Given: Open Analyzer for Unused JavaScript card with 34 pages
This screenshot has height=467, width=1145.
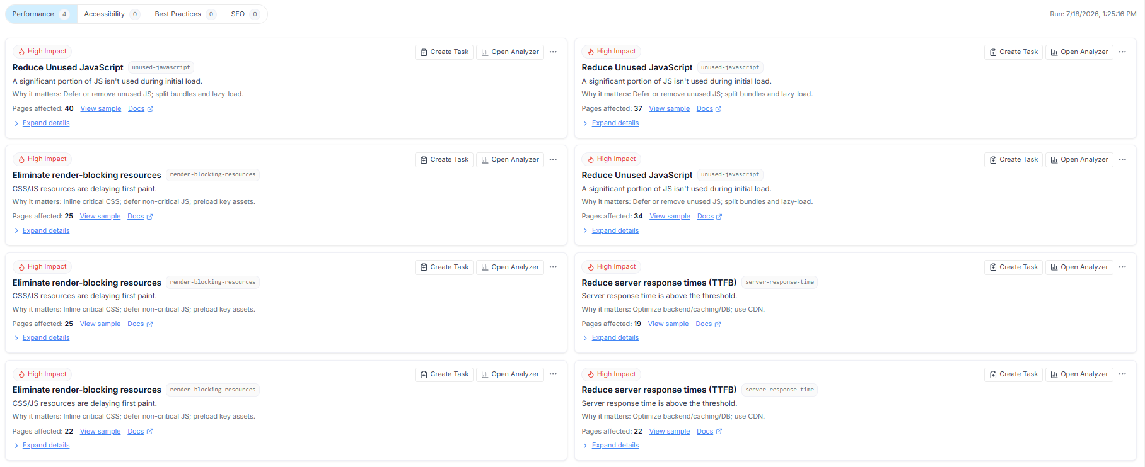Looking at the screenshot, I should (x=1079, y=160).
